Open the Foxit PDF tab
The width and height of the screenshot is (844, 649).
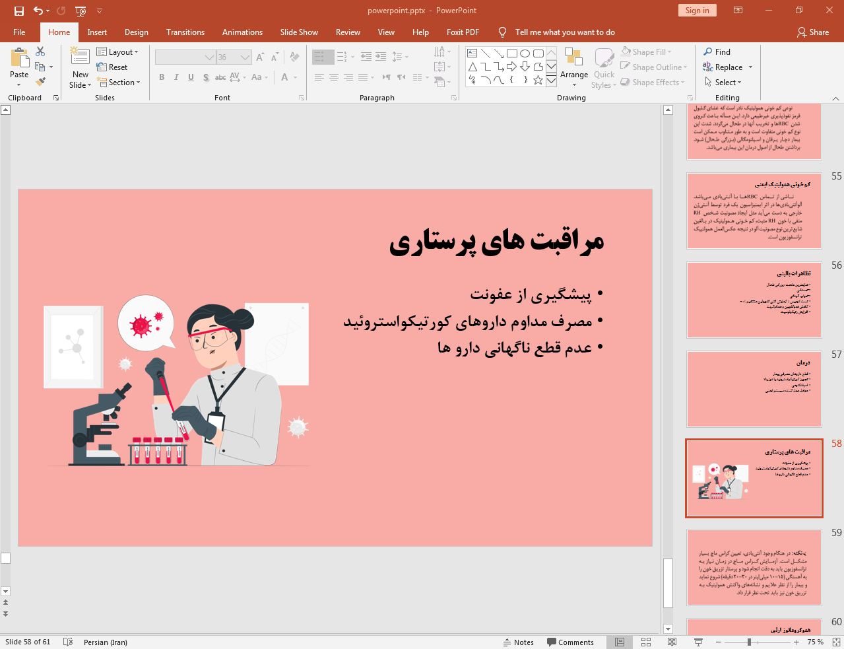[463, 32]
